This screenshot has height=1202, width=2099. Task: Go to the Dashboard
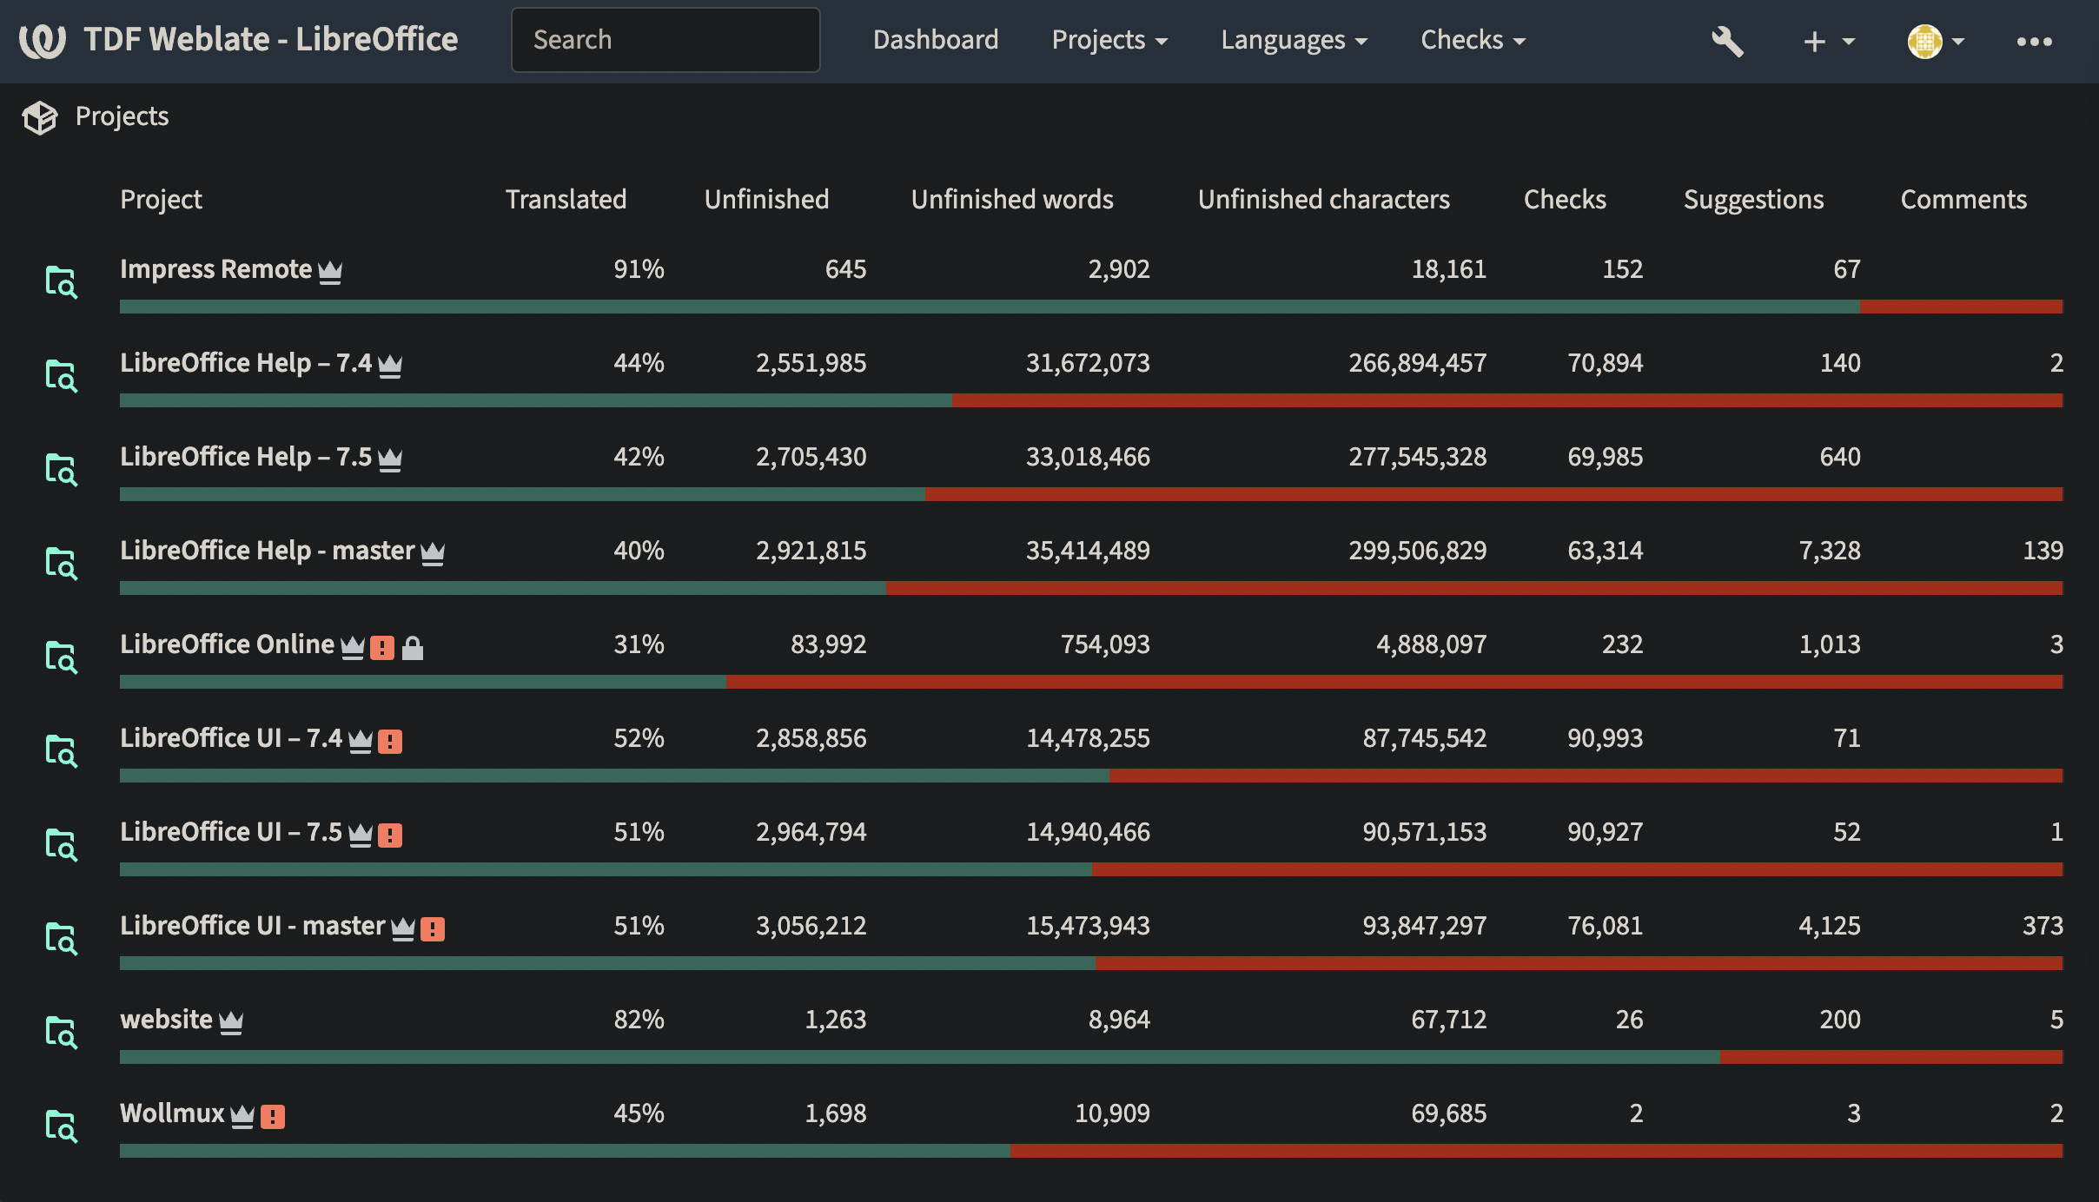click(936, 40)
